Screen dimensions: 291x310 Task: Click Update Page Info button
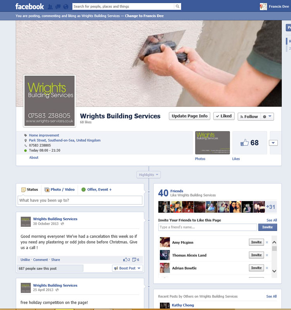pyautogui.click(x=189, y=116)
